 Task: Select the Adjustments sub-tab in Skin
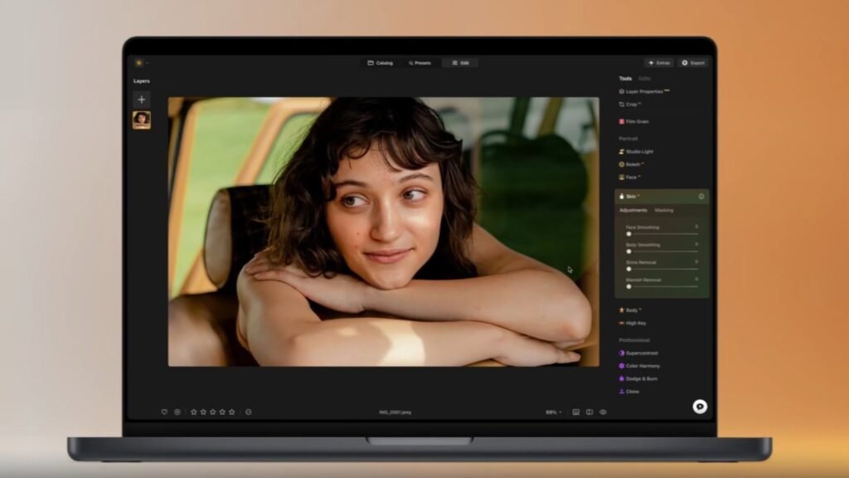633,210
